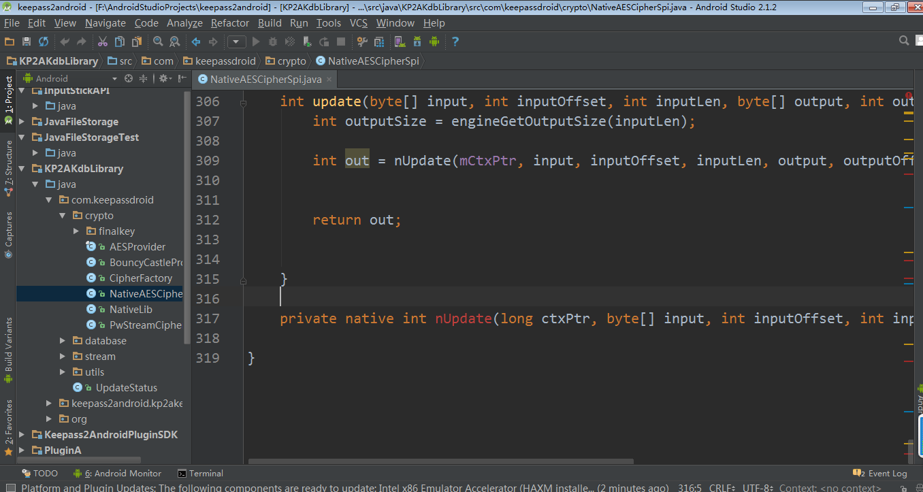Click the Help question mark icon
The image size is (923, 492).
(x=455, y=42)
